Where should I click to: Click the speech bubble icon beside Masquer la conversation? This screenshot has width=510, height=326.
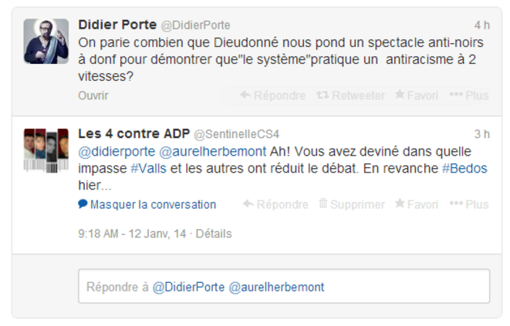(x=83, y=204)
